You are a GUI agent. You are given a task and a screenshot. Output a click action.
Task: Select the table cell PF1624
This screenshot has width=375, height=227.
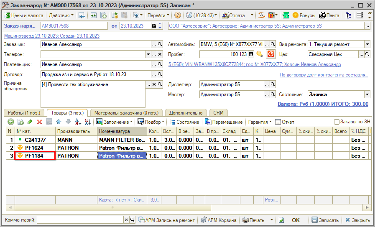click(x=35, y=148)
